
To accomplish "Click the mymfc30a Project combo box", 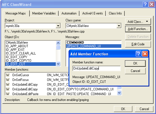I will click(x=33, y=26).
